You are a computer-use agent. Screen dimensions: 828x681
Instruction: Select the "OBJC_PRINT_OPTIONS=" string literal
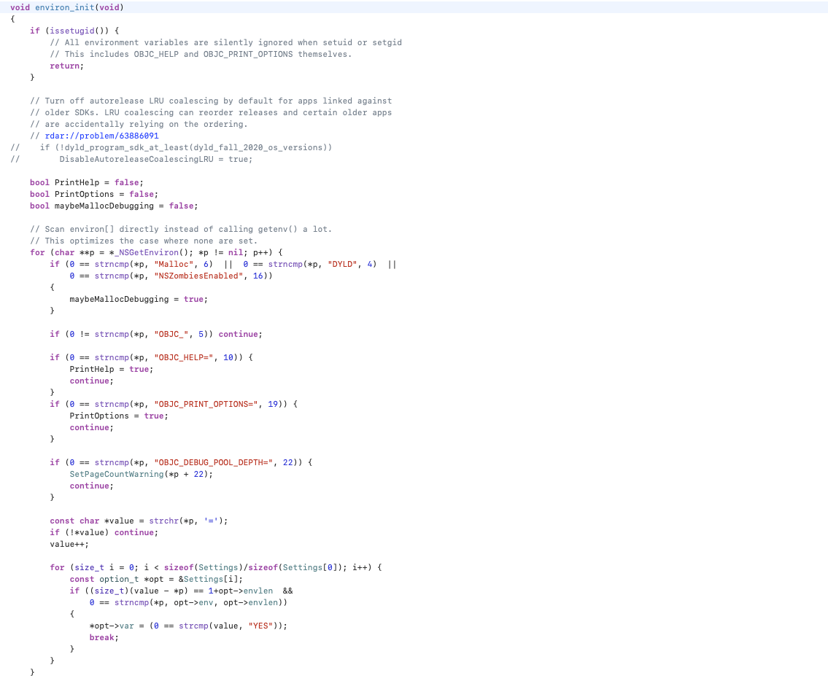(206, 404)
